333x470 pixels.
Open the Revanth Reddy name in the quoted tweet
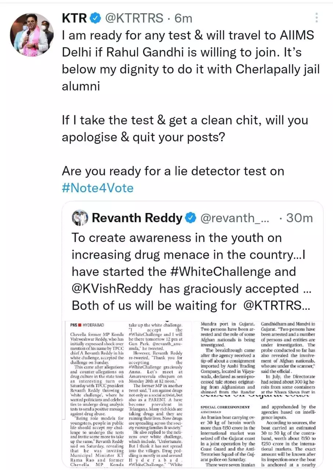pyautogui.click(x=137, y=218)
